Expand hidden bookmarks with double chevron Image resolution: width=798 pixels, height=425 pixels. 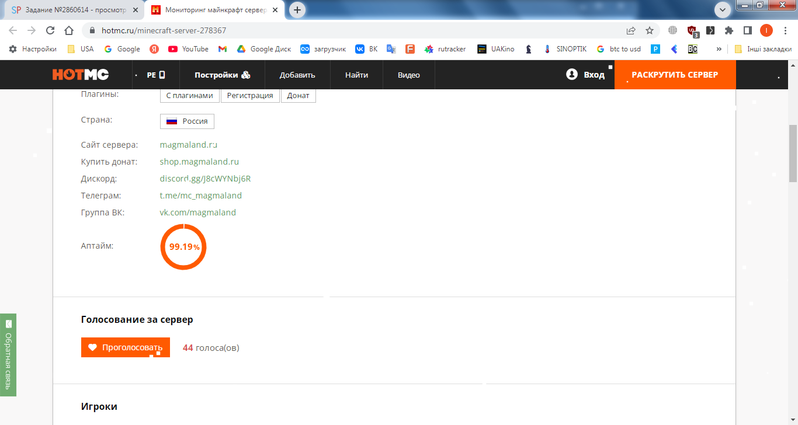(719, 49)
